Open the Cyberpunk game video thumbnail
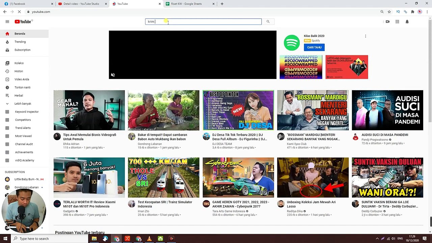This screenshot has height=243, width=432. coord(238,178)
